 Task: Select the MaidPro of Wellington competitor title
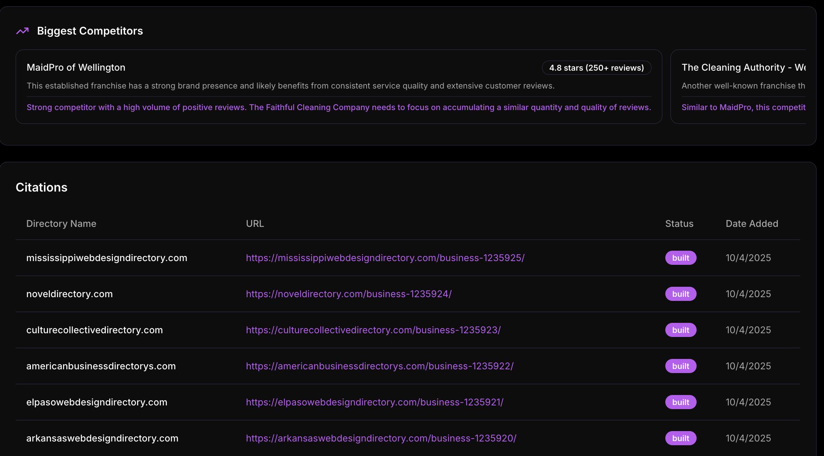click(76, 67)
